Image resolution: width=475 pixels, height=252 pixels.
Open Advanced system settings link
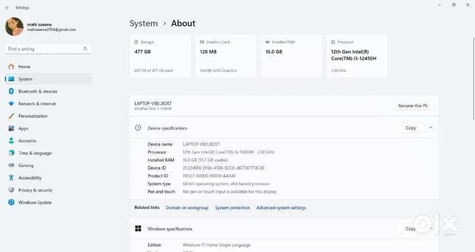coord(281,208)
